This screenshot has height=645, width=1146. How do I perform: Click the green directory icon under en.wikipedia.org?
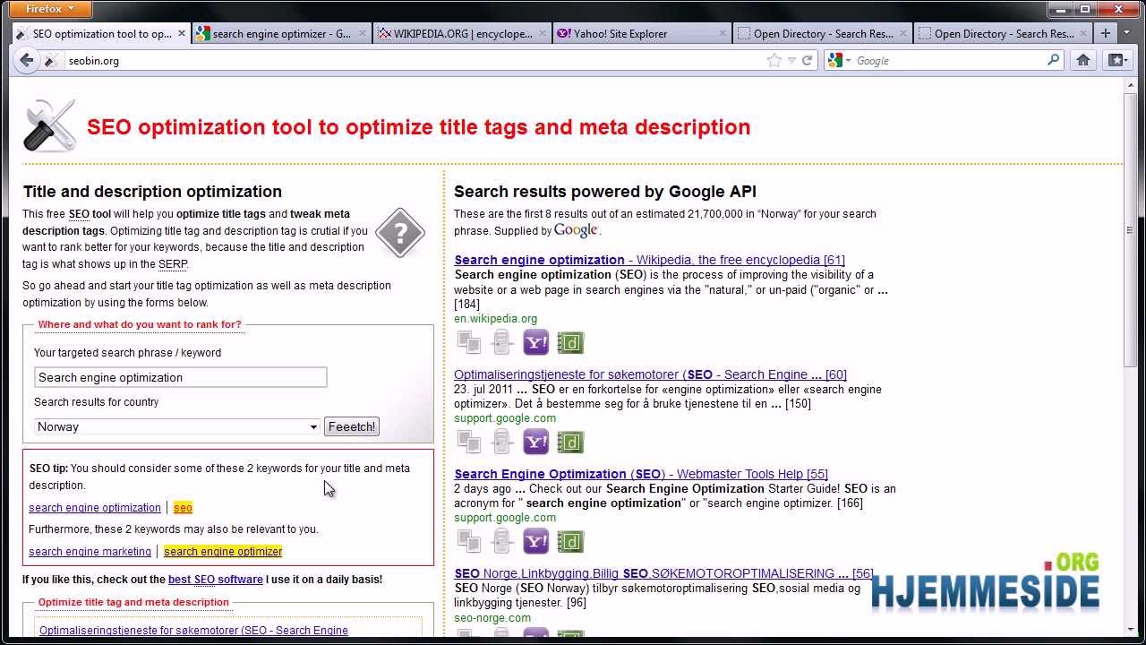coord(570,342)
